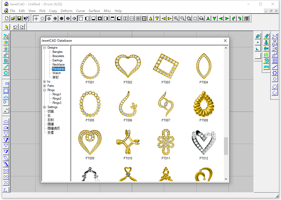Image resolution: width=281 pixels, height=200 pixels.
Task: Toggle the two vertical panes view layout
Action: point(125,18)
